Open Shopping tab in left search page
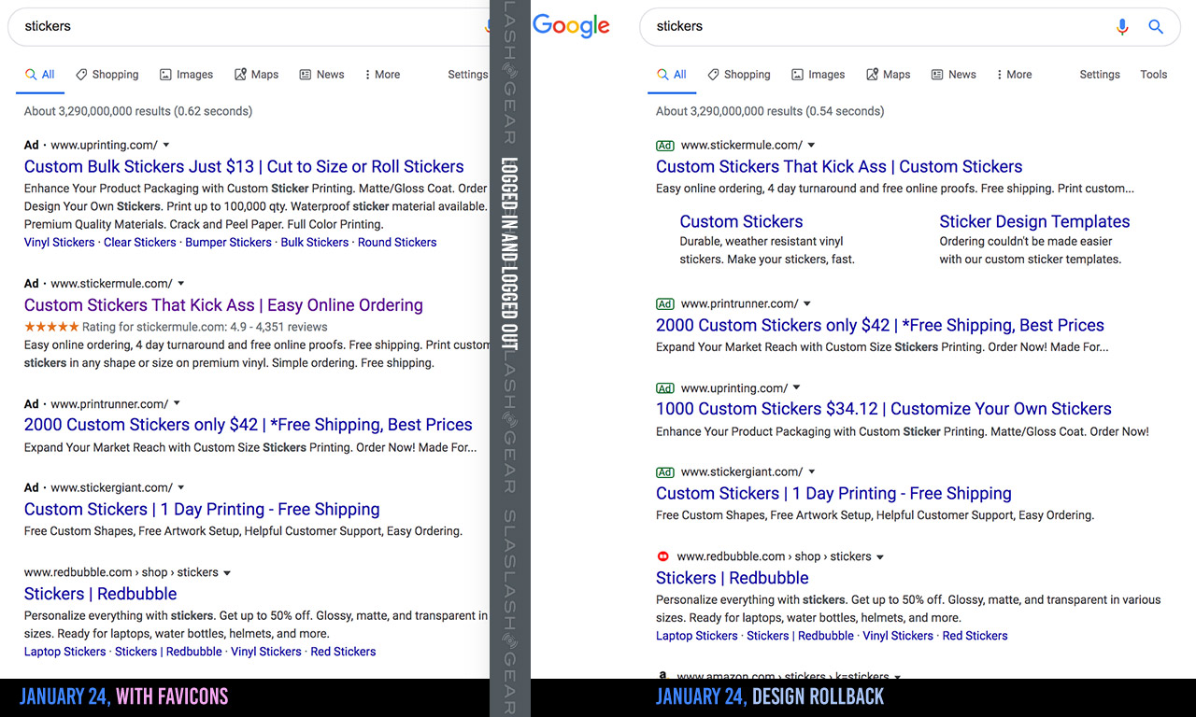Image resolution: width=1196 pixels, height=717 pixels. [107, 75]
